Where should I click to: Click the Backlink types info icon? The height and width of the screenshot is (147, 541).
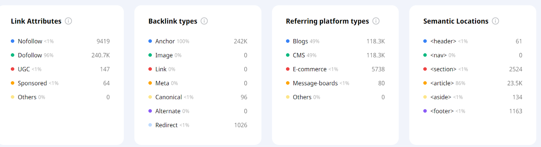204,21
